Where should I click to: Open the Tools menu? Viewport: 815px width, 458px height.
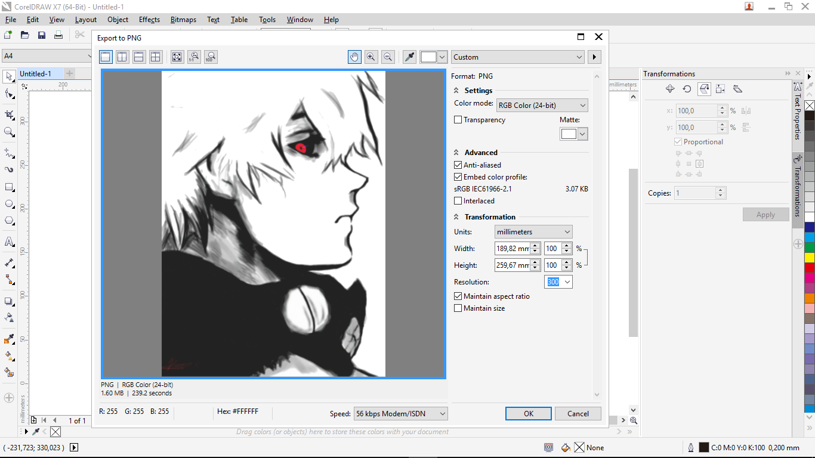(x=267, y=20)
